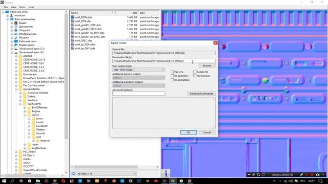Select the Downloads folder in tree
This screenshot has width=328, height=184.
pos(30,74)
